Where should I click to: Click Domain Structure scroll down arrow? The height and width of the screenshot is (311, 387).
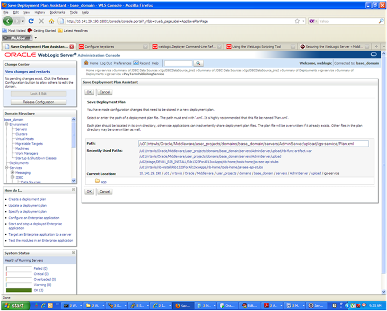tap(74, 181)
